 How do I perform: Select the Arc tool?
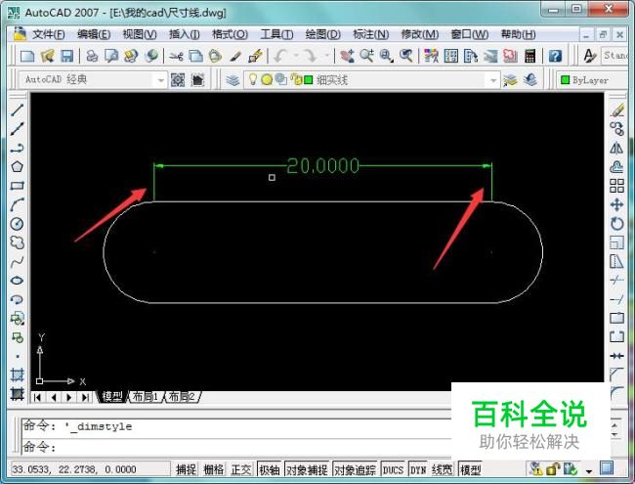(17, 204)
